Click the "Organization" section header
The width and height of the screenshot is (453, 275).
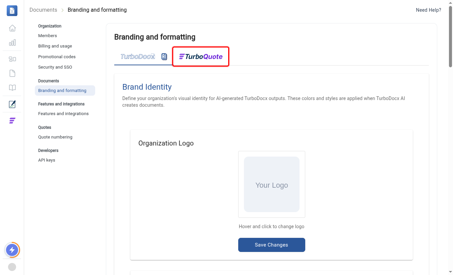50,26
